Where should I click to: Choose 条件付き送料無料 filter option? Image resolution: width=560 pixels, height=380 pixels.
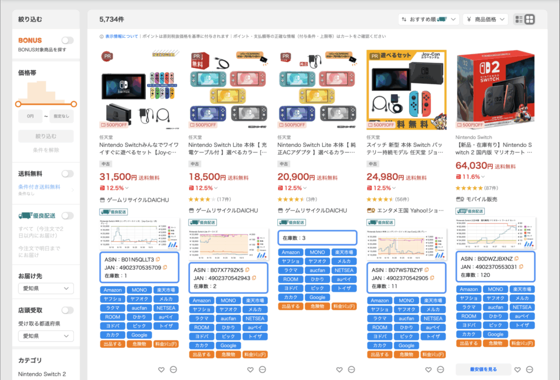click(x=39, y=187)
